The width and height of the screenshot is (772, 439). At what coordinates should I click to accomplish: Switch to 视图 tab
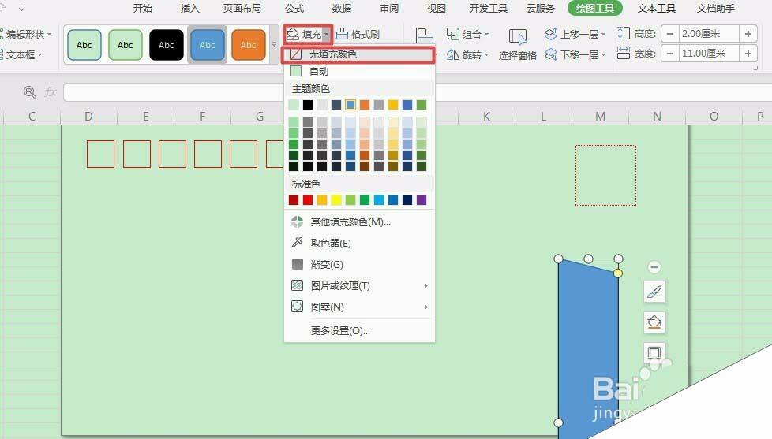point(437,9)
